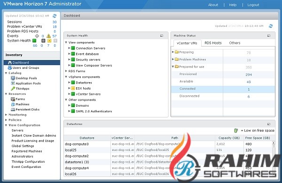Select the Connected row in Machine Status
This screenshot has height=183, width=282.
click(223, 89)
